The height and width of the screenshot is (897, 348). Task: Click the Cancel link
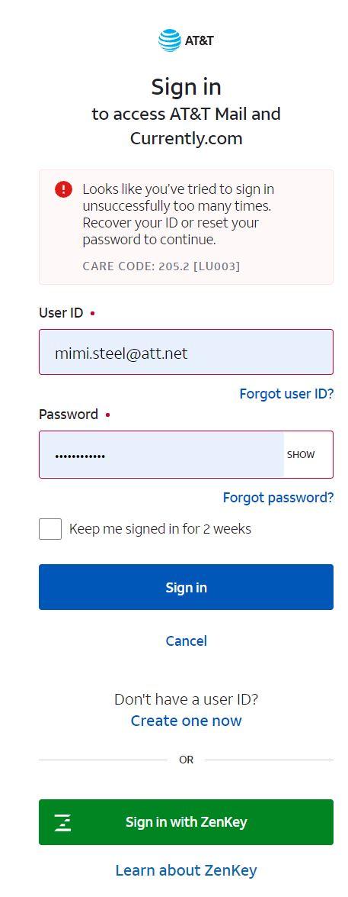click(186, 640)
